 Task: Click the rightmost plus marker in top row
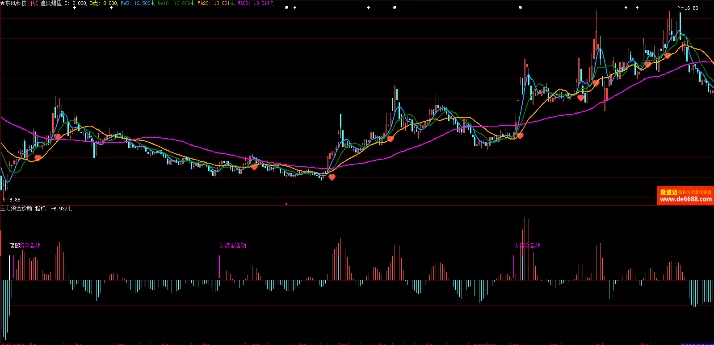point(637,8)
